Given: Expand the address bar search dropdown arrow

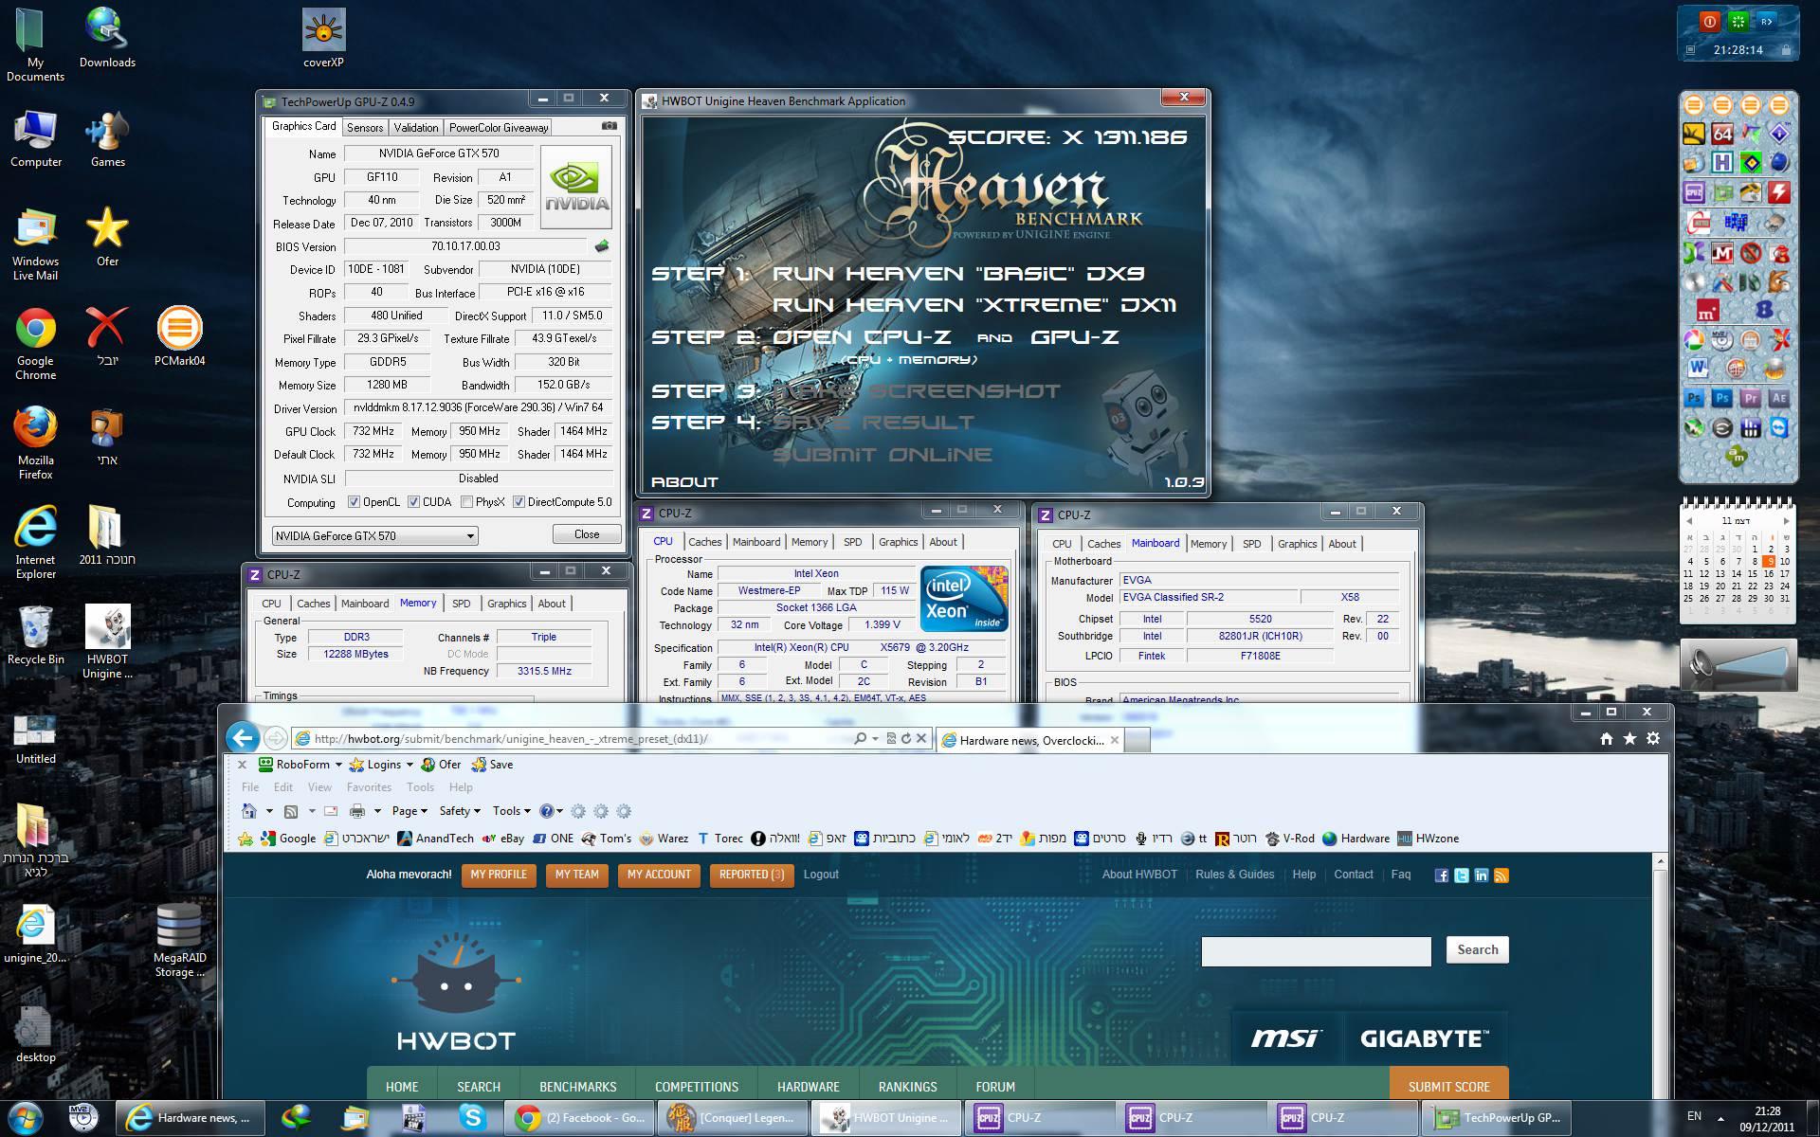Looking at the screenshot, I should coord(875,738).
